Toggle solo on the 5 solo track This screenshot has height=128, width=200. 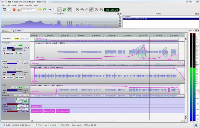[20, 87]
